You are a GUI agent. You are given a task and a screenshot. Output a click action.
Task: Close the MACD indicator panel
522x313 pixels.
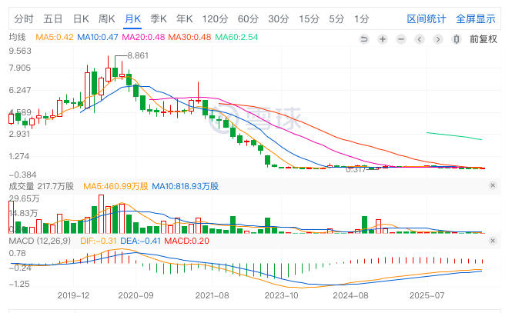click(493, 241)
